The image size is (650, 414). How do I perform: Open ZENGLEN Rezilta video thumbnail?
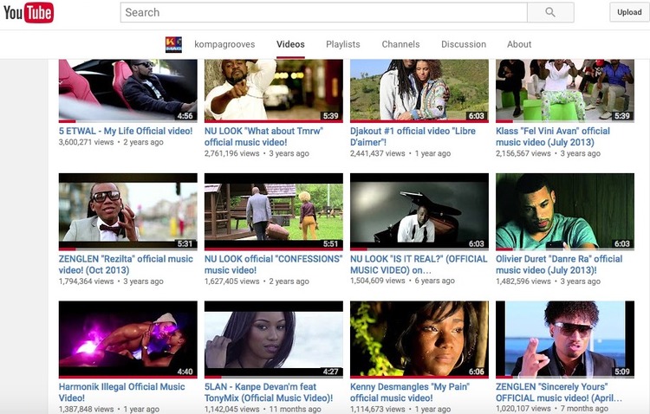[x=128, y=212]
